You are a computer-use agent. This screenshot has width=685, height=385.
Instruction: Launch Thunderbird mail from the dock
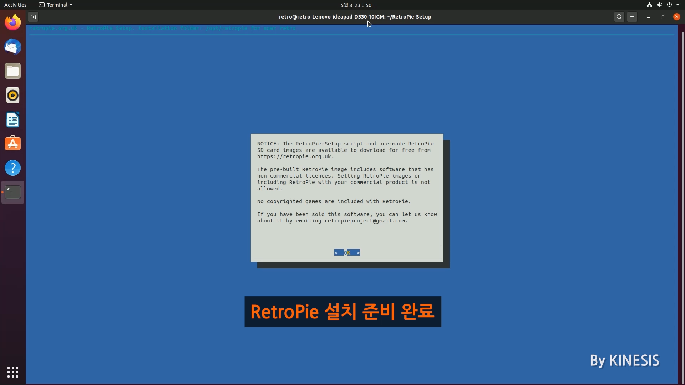coord(13,47)
